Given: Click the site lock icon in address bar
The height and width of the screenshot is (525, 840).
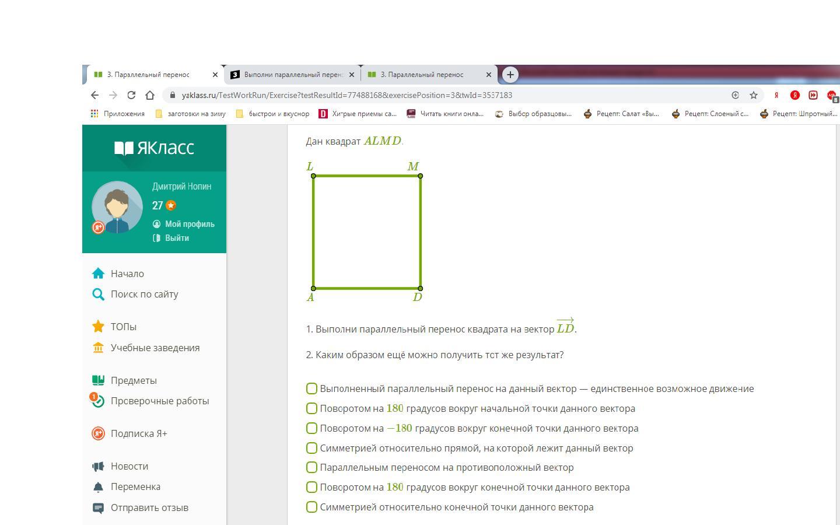Looking at the screenshot, I should tap(172, 95).
